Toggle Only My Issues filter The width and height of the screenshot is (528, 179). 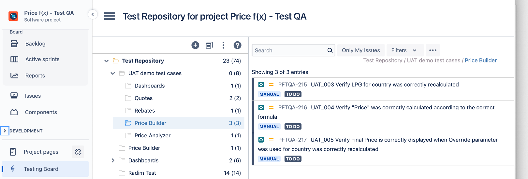point(361,50)
